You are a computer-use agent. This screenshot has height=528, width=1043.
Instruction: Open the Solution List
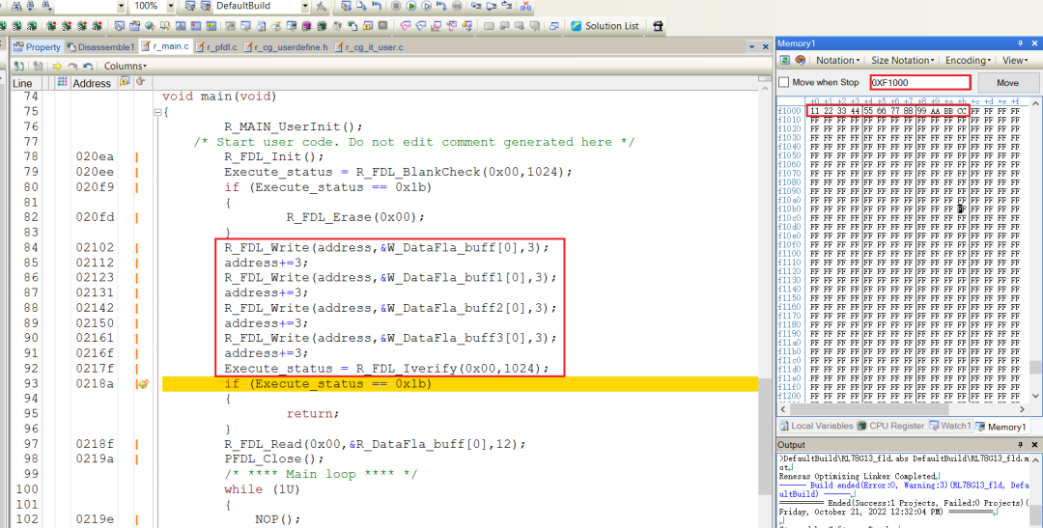pos(605,26)
